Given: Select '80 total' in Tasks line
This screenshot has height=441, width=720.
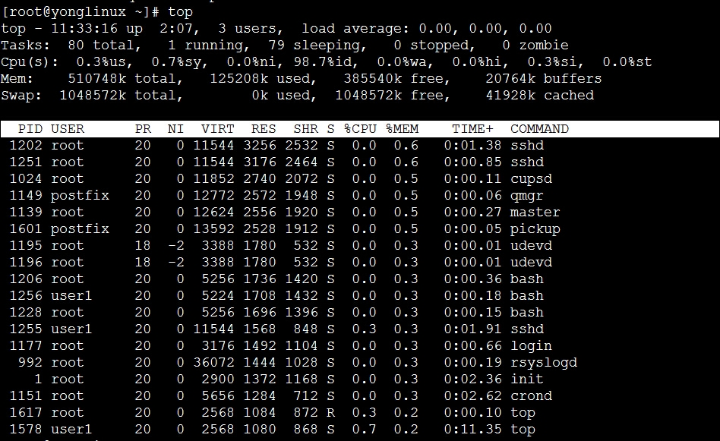Looking at the screenshot, I should (101, 46).
